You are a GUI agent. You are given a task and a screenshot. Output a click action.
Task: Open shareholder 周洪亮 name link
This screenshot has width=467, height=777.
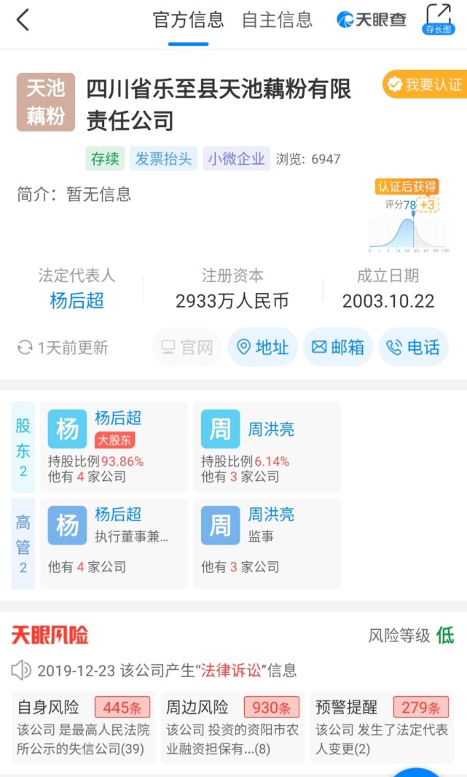tap(271, 429)
